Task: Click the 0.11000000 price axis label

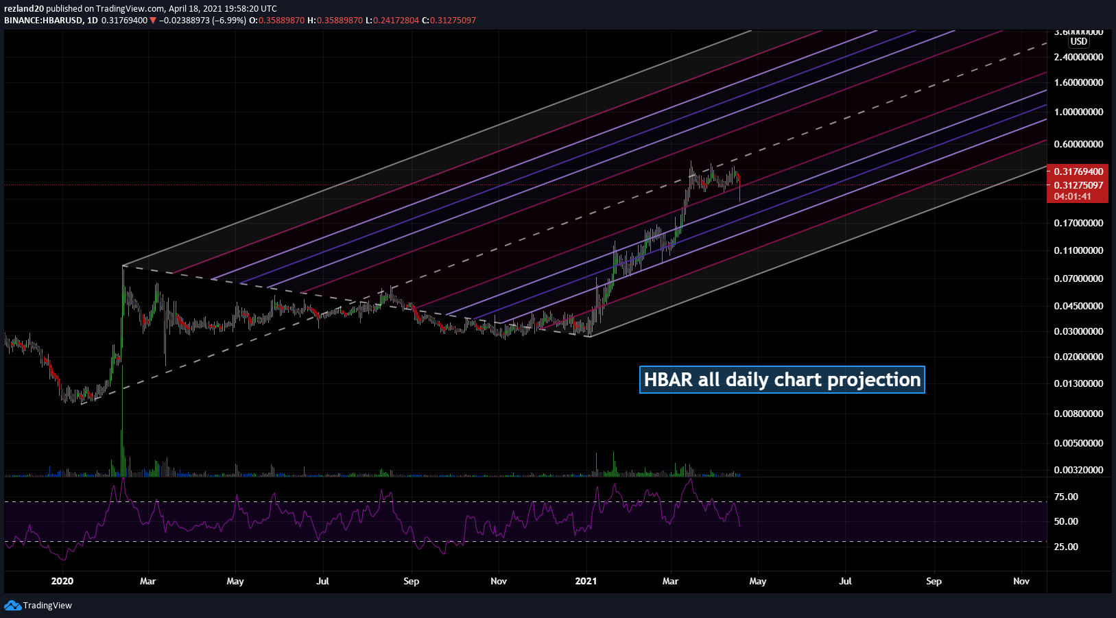Action: pyautogui.click(x=1078, y=250)
